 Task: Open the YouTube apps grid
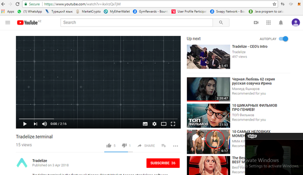[x=268, y=23]
